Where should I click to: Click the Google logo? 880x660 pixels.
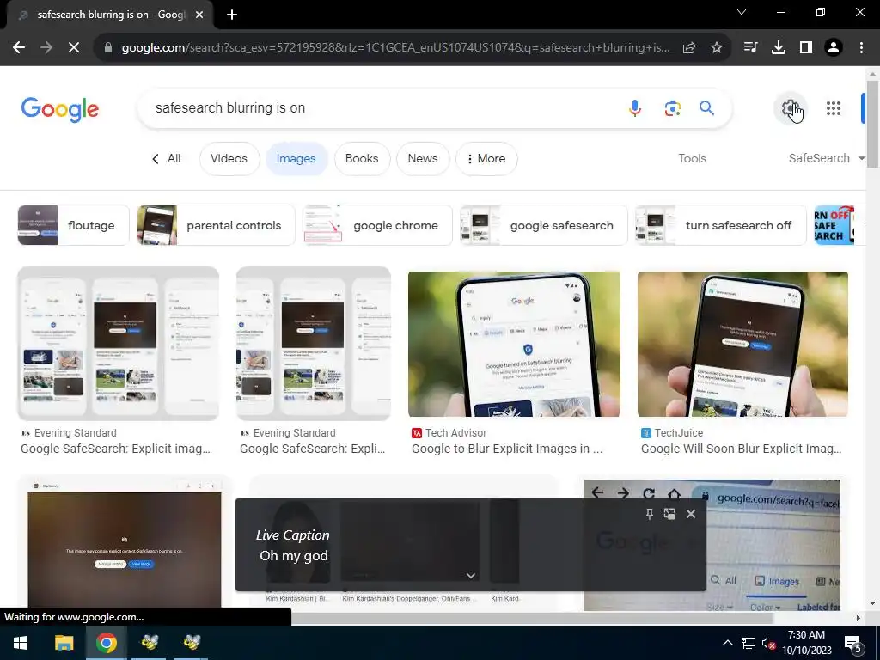(60, 109)
